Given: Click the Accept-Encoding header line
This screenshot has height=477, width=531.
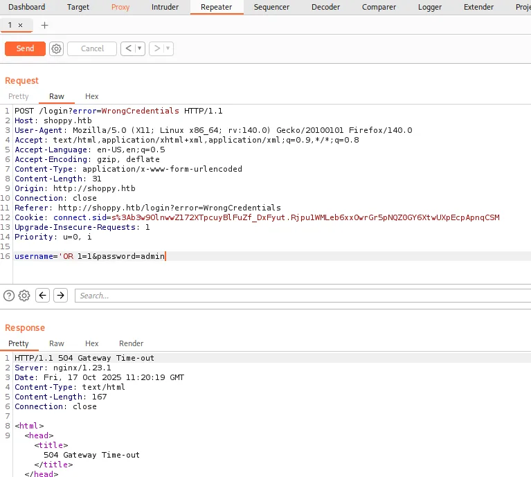Looking at the screenshot, I should (87, 159).
